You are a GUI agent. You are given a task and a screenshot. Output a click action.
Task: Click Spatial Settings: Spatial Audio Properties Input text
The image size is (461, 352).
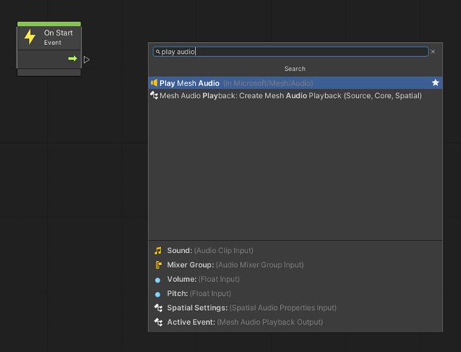click(x=252, y=308)
